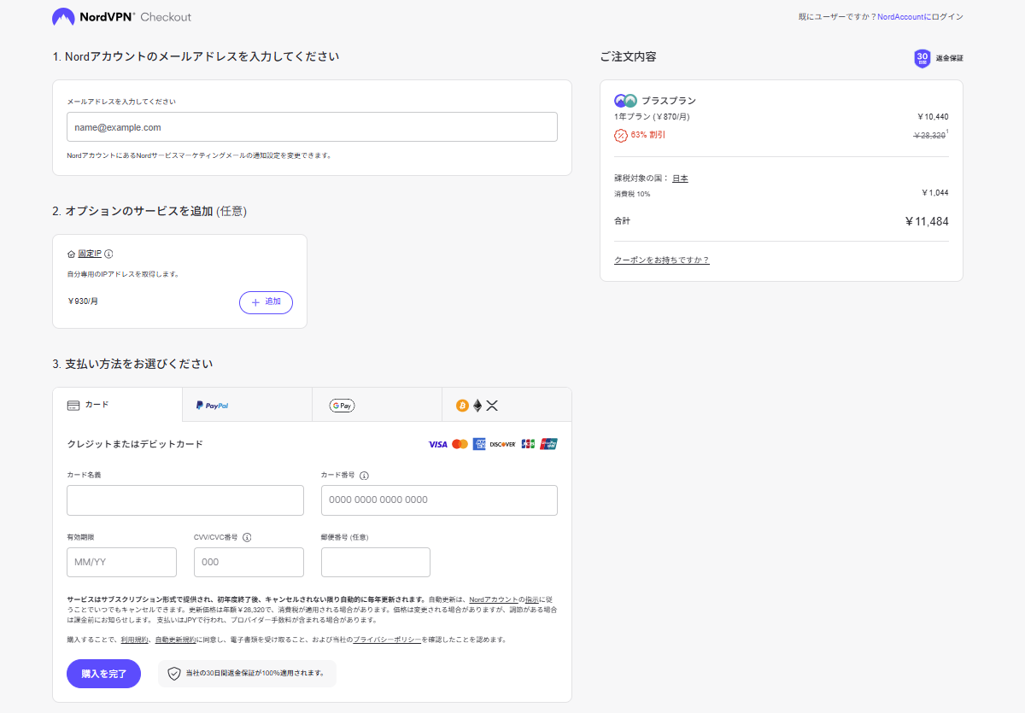Click the 63% discount tag icon
Viewport: 1025px width, 713px height.
click(621, 135)
